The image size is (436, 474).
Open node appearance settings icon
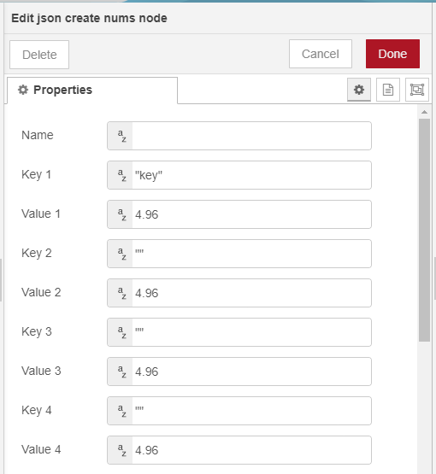point(417,90)
